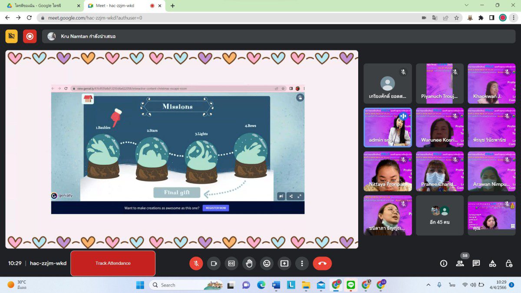Click the red record extension icon top-left

click(30, 36)
